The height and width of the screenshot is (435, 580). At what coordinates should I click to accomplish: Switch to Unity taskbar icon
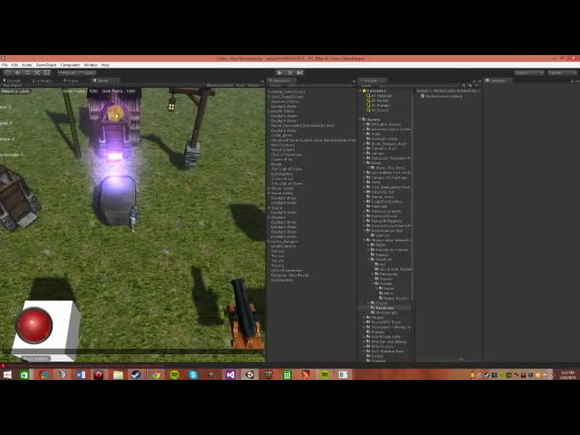(250, 376)
